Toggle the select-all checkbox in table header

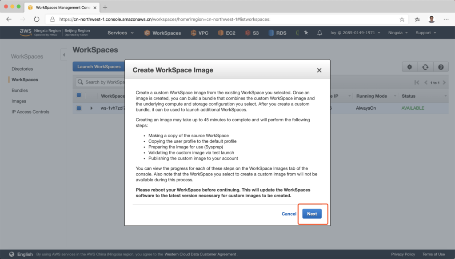click(79, 95)
